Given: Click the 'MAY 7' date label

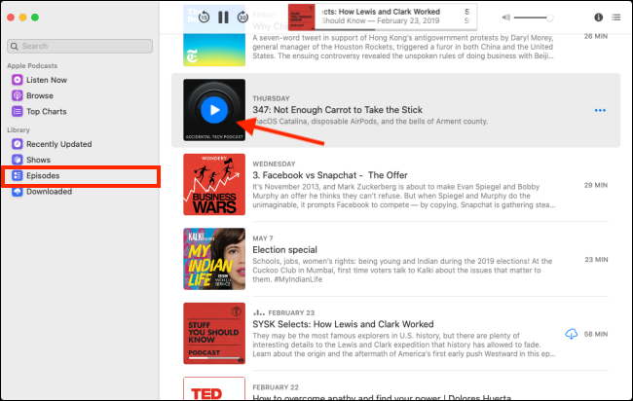Looking at the screenshot, I should click(263, 238).
